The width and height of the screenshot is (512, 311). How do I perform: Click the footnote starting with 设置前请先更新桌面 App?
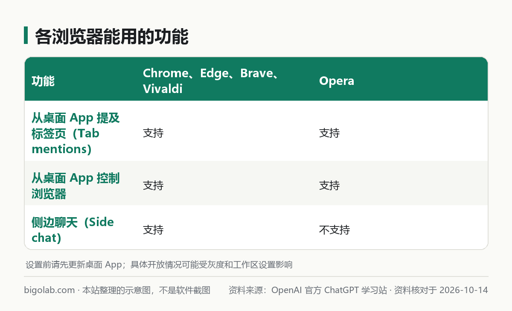click(159, 264)
